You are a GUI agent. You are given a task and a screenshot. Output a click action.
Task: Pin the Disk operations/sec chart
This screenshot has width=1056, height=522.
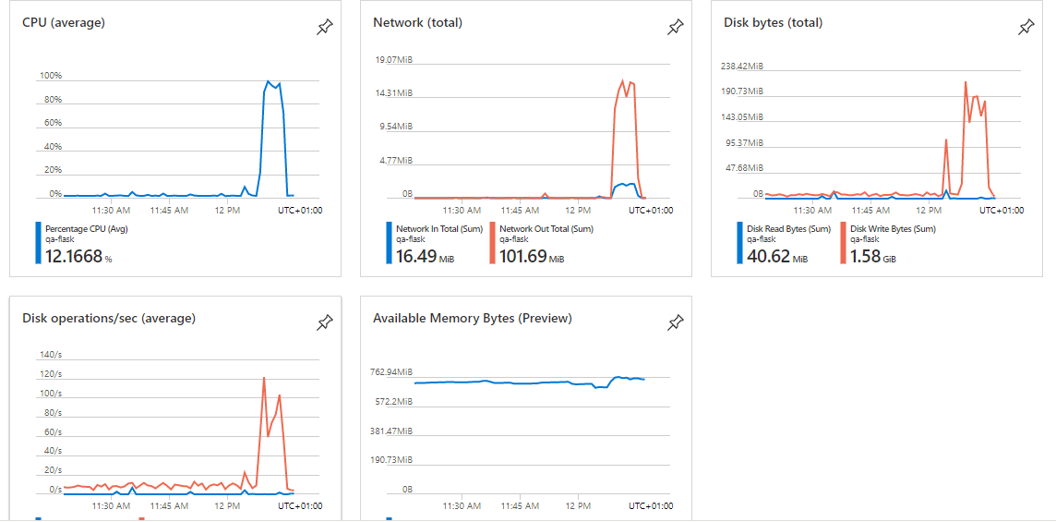[x=324, y=323]
